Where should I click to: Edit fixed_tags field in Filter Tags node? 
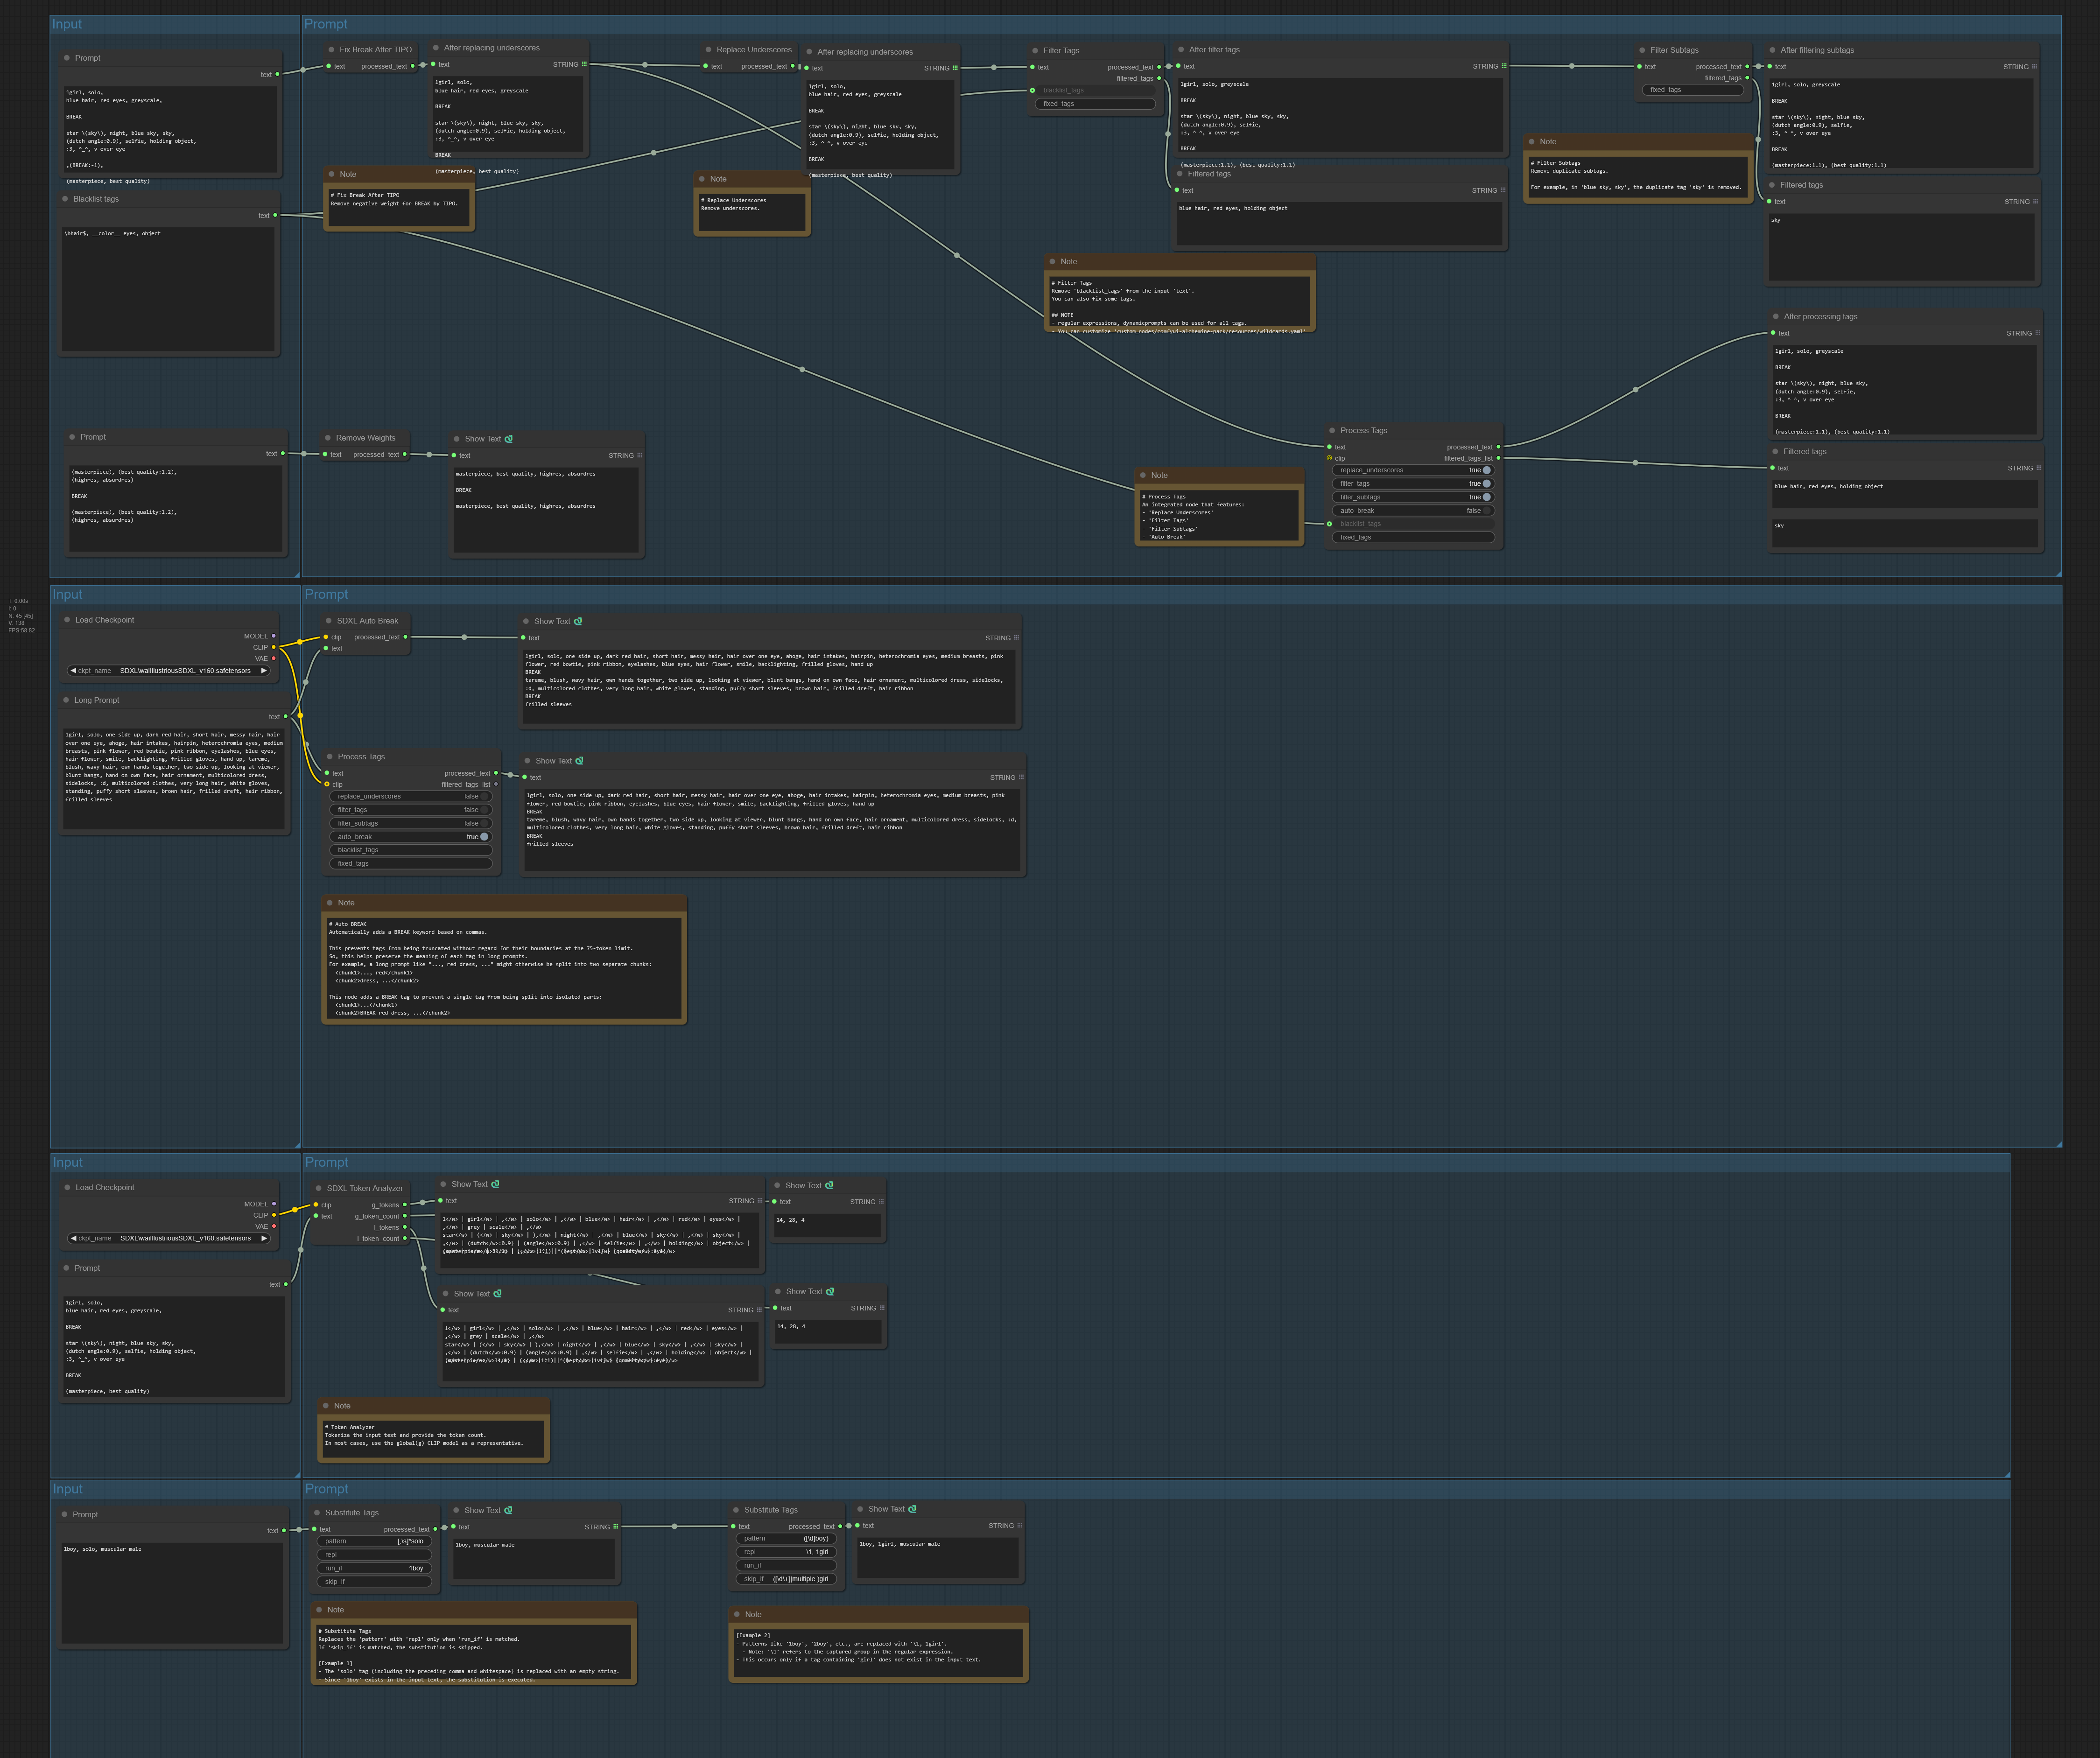pyautogui.click(x=1096, y=104)
